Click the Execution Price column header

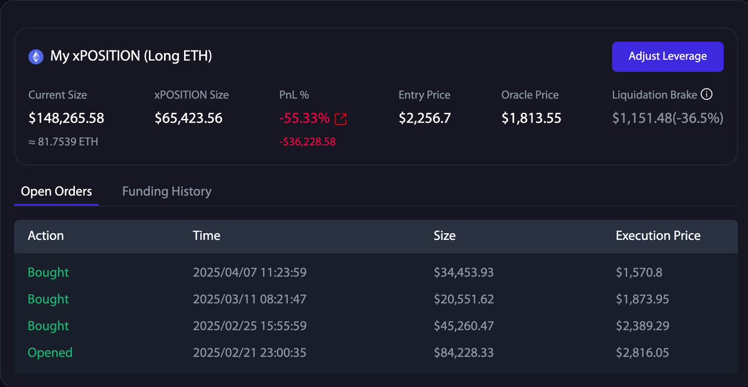point(658,236)
